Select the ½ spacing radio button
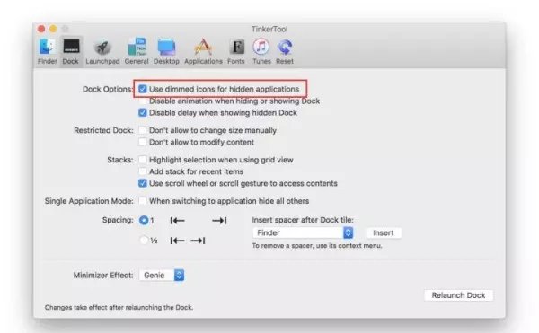539x333 pixels. point(144,241)
